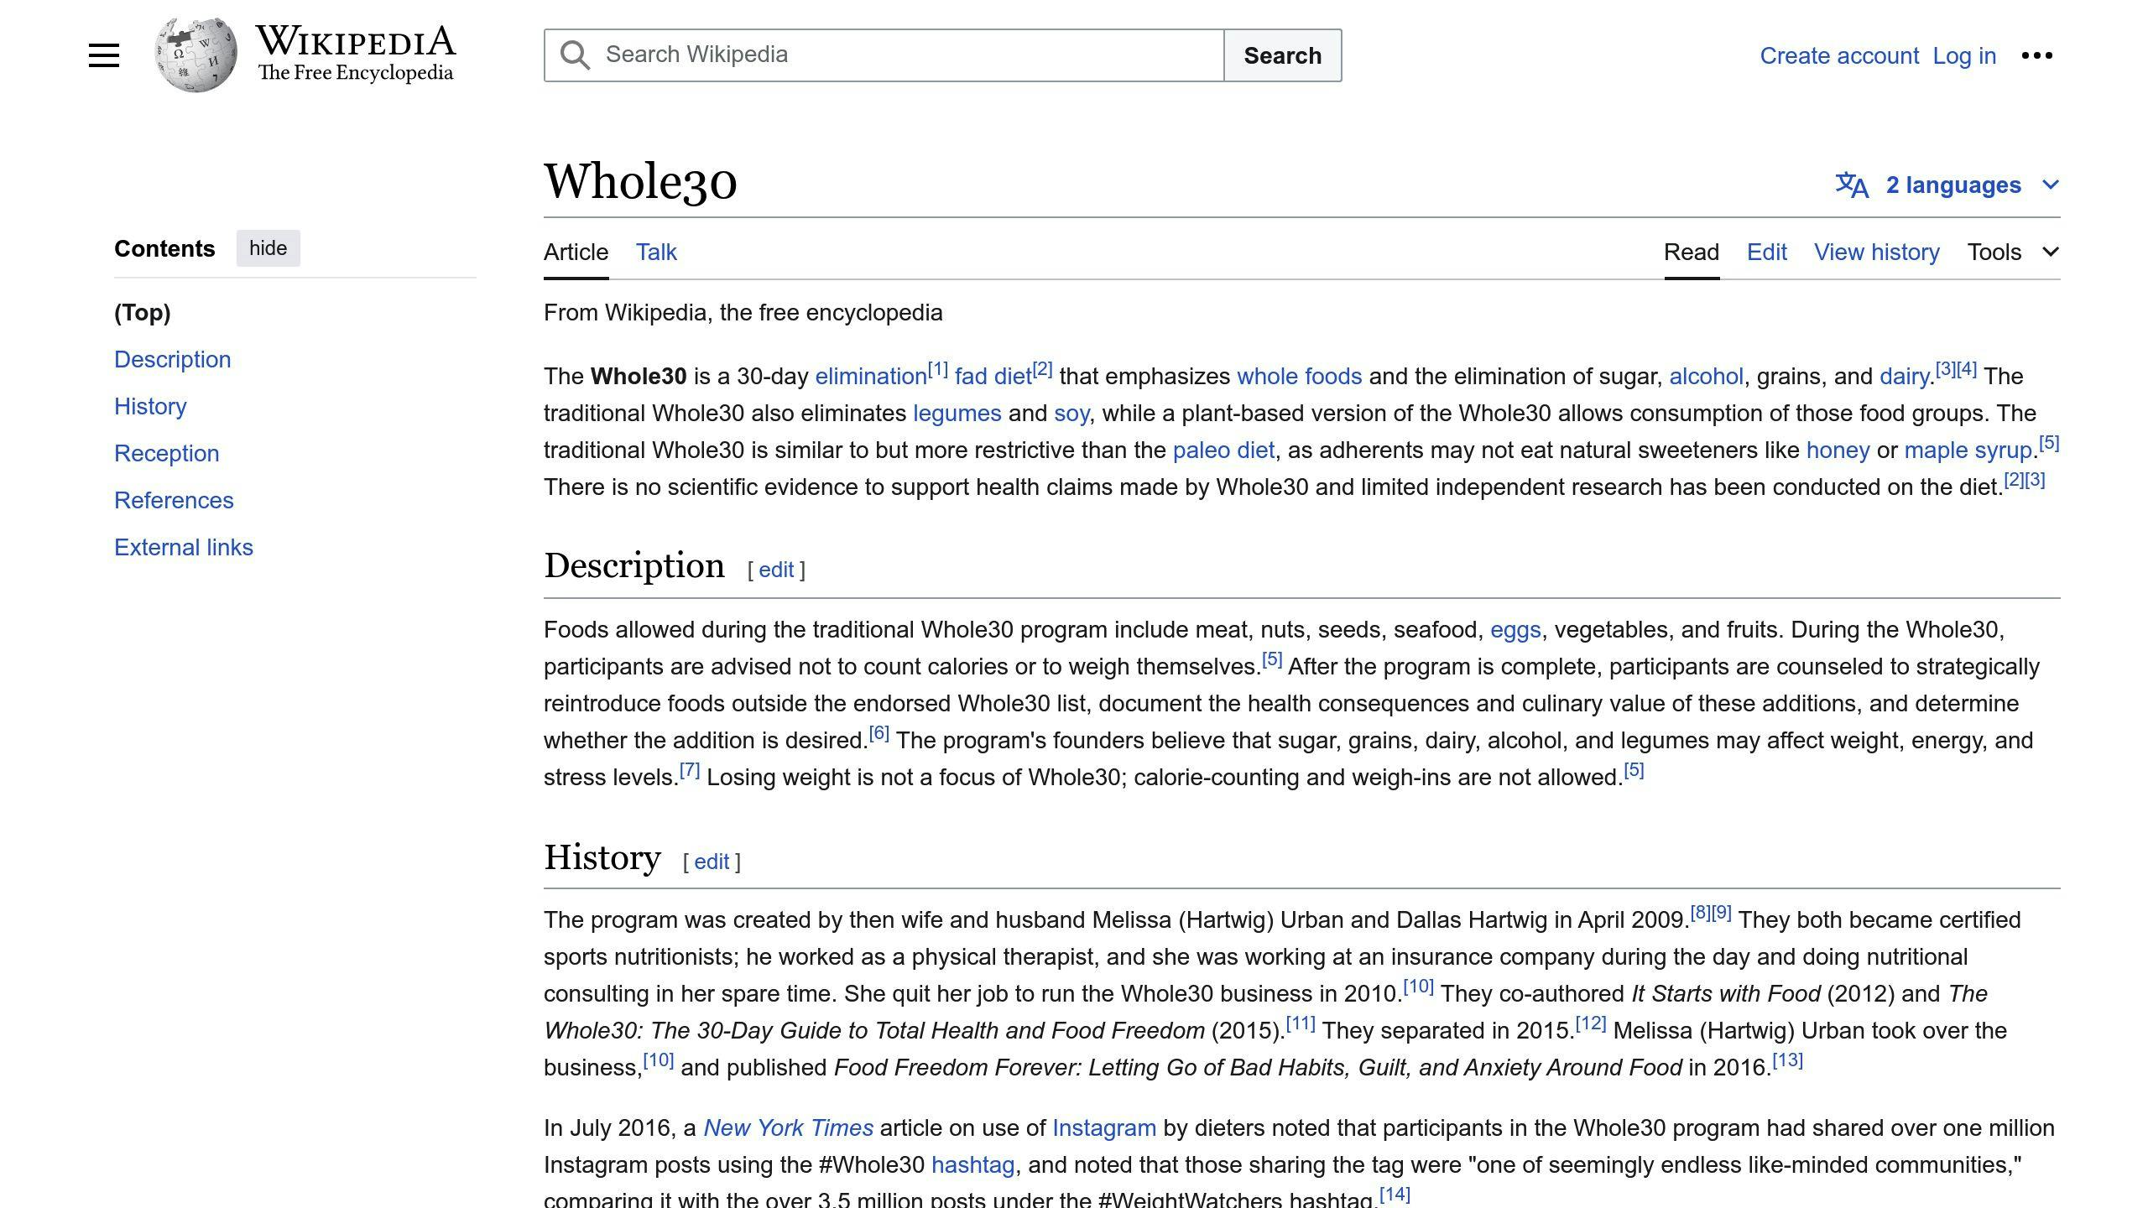Open the Log in link

pyautogui.click(x=1964, y=55)
